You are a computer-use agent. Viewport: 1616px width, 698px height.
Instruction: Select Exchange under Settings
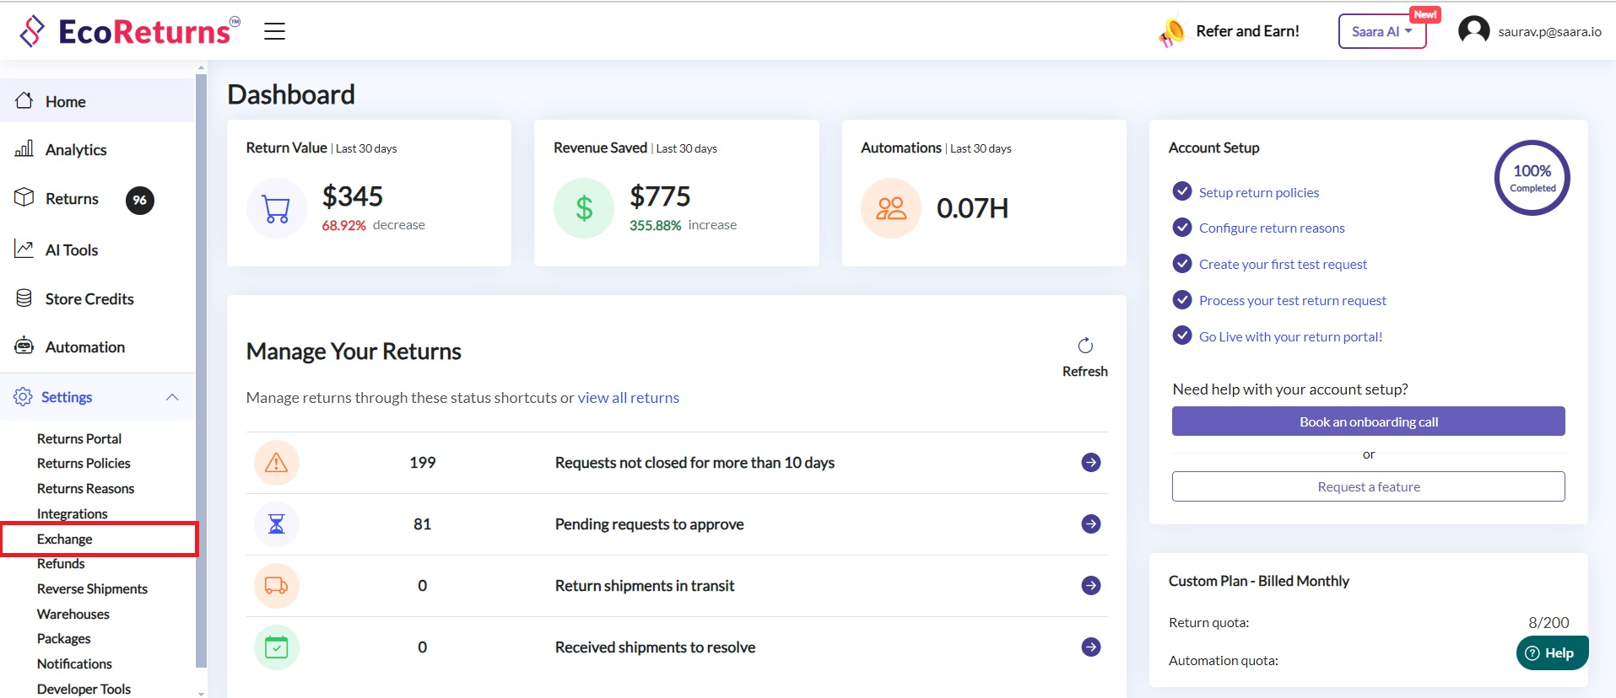click(x=65, y=540)
